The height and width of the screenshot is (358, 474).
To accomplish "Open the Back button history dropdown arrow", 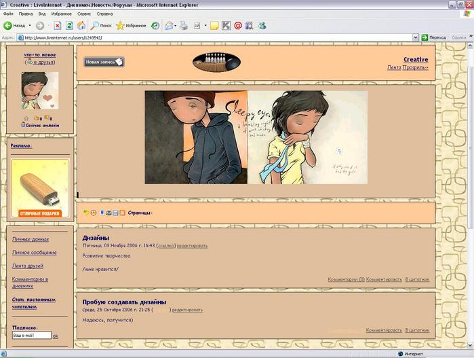I will (29, 26).
